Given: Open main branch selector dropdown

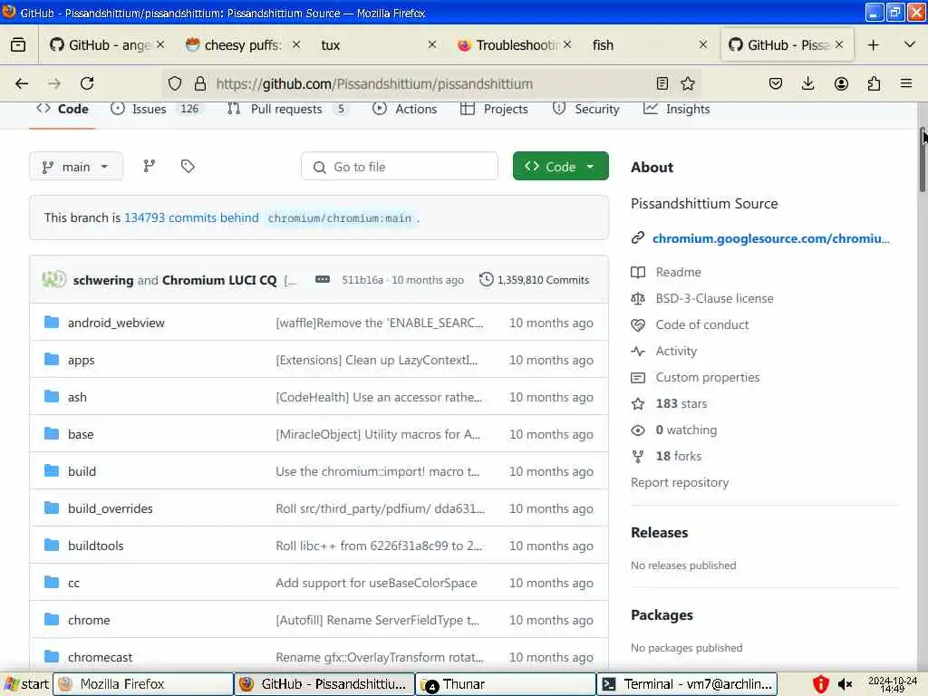Looking at the screenshot, I should coord(76,167).
